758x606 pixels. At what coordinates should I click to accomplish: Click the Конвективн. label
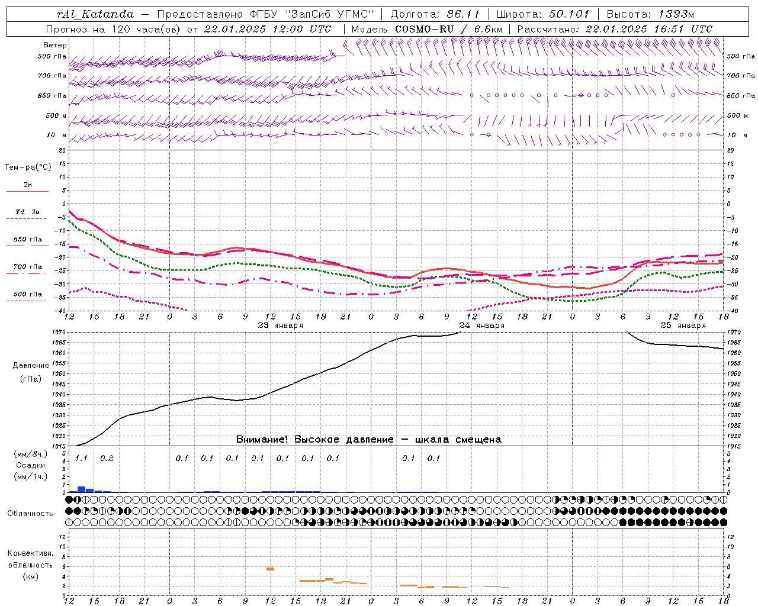click(x=30, y=553)
